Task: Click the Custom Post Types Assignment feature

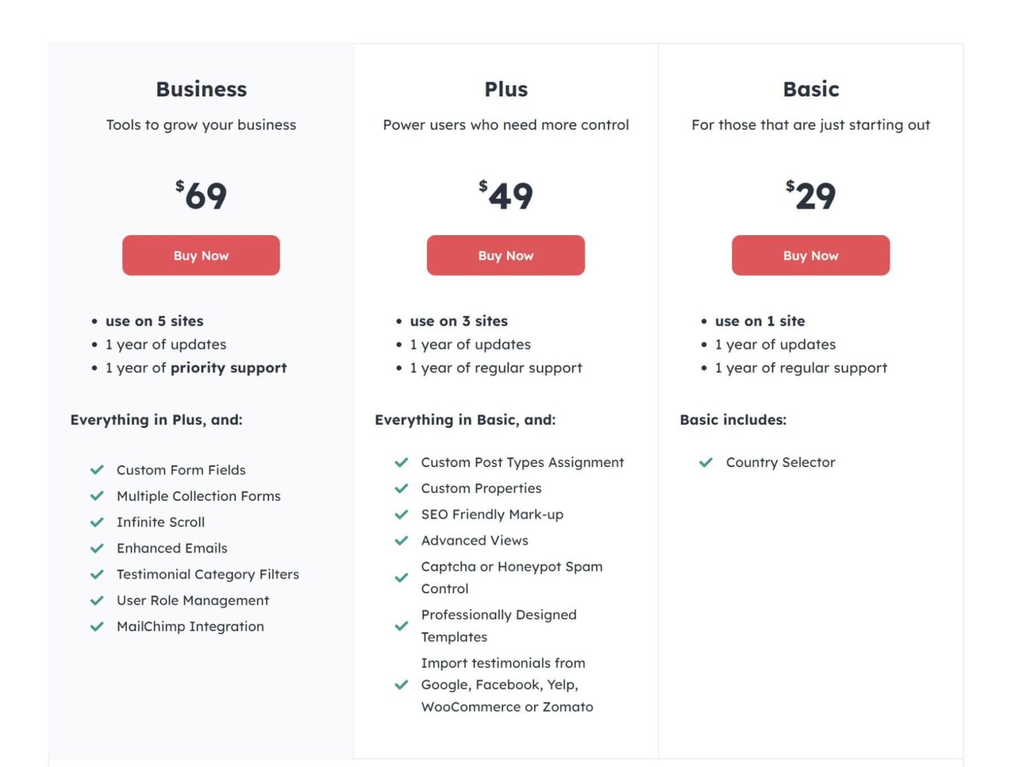Action: (522, 462)
